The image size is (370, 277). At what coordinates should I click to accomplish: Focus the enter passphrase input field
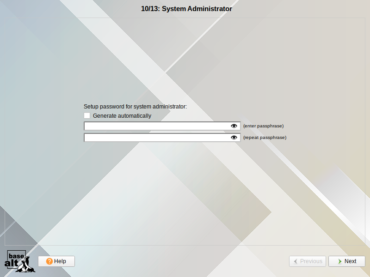point(162,126)
